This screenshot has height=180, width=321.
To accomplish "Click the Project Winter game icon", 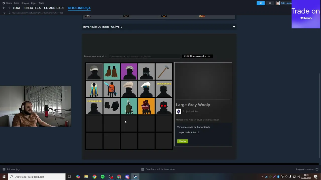I will (179, 111).
